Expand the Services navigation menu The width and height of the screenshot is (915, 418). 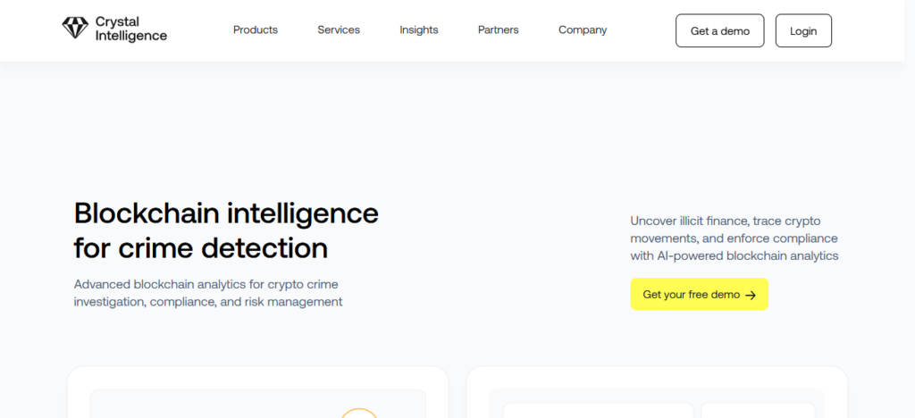(x=339, y=29)
